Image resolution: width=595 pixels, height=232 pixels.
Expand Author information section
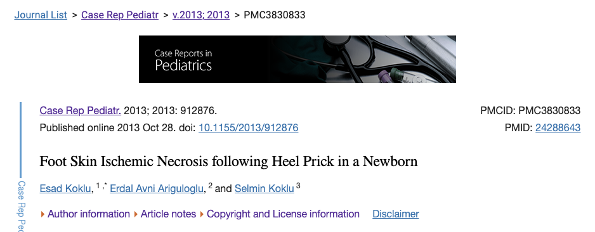(89, 214)
